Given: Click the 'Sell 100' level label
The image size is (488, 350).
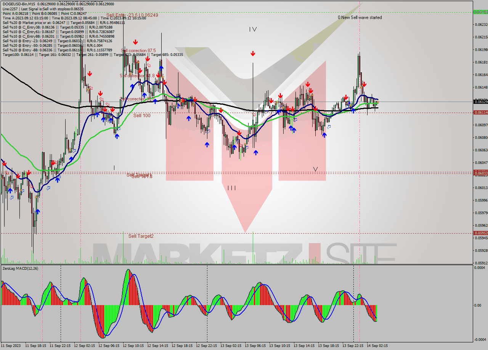Looking at the screenshot, I should [142, 115].
